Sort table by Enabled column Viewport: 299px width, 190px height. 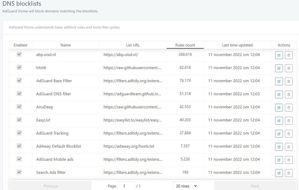[x=21, y=45]
